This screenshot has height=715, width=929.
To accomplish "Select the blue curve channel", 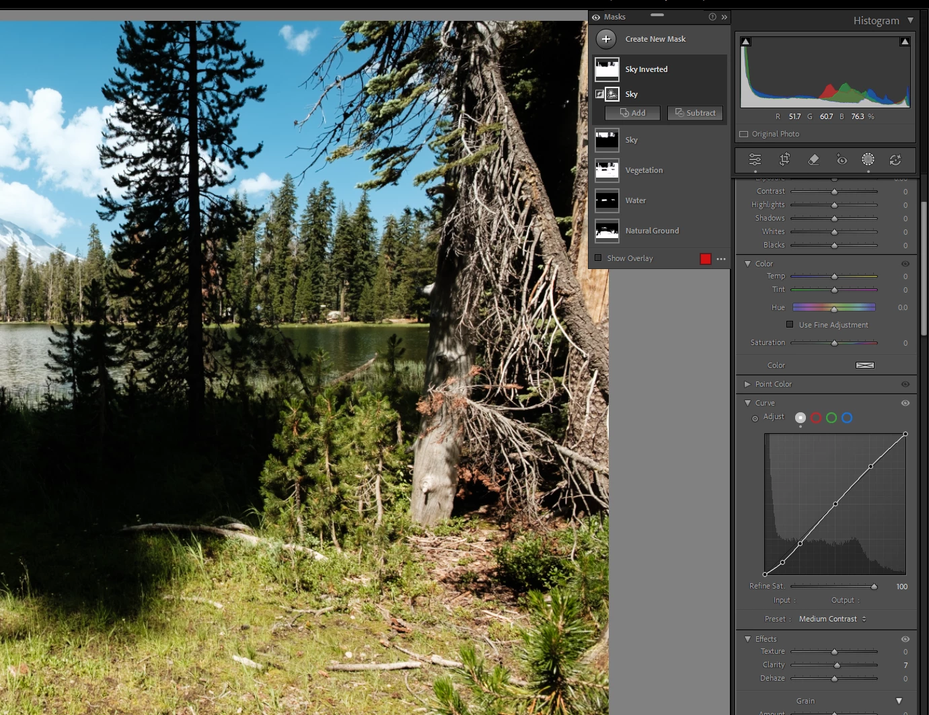I will click(x=847, y=418).
